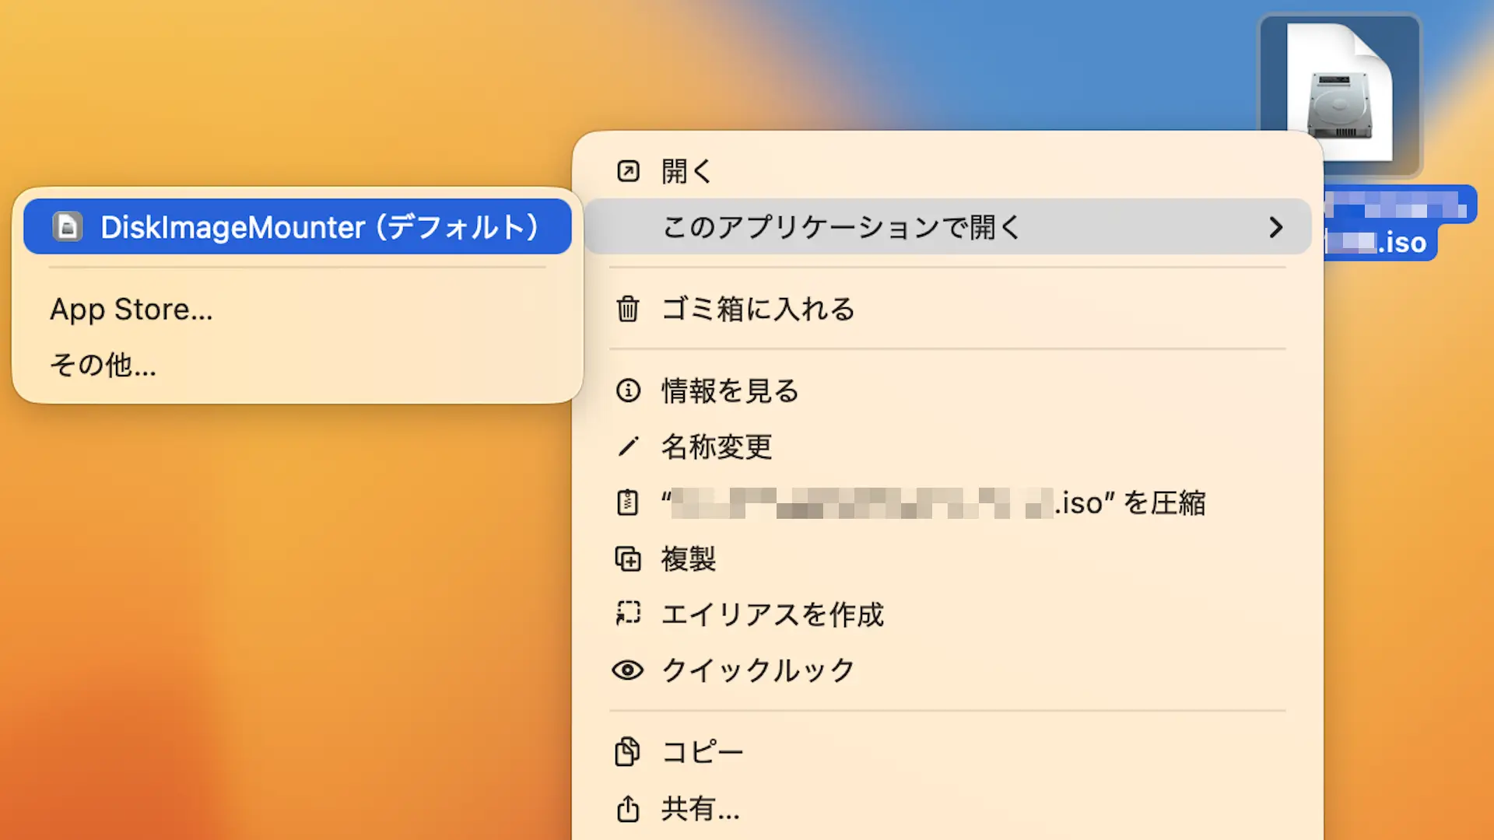Click the eye icon for クイックルック

tap(628, 670)
